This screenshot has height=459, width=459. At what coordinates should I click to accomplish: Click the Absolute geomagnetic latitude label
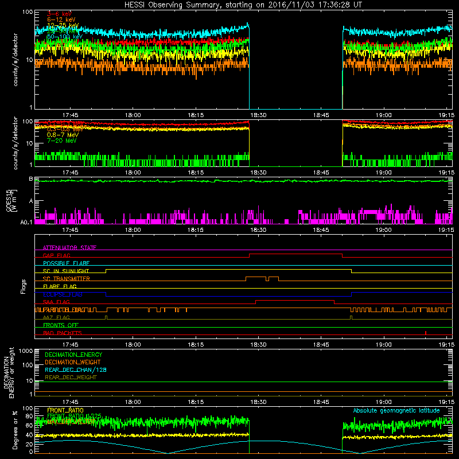coord(396,410)
